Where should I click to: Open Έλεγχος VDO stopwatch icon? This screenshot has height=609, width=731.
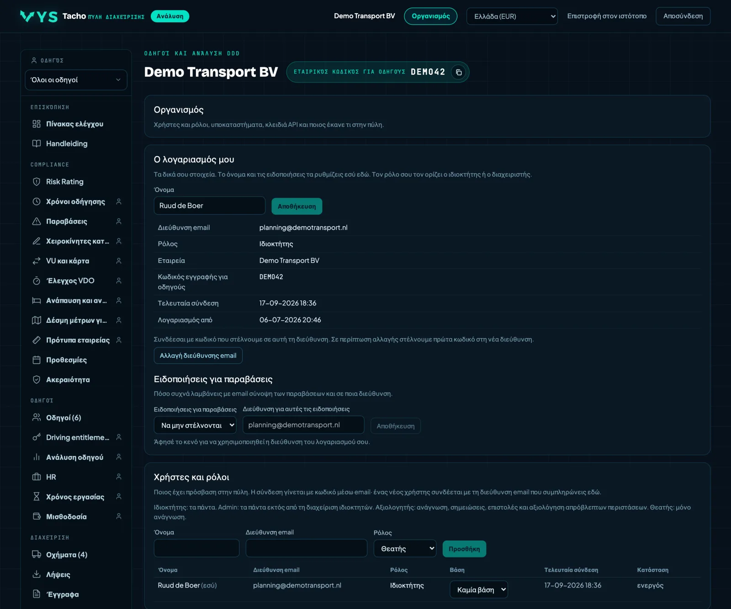37,280
